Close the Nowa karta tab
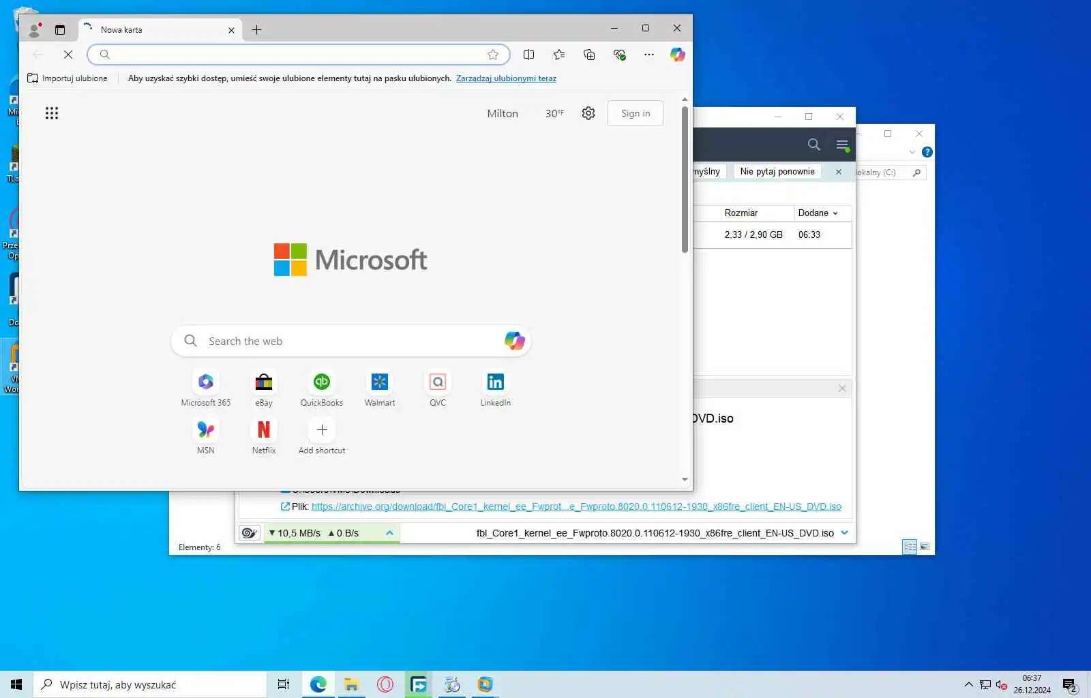This screenshot has width=1091, height=698. tap(231, 30)
